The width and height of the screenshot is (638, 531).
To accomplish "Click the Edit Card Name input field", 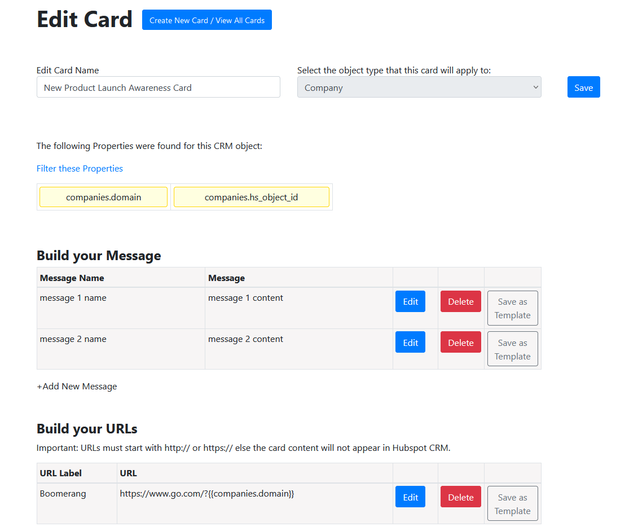I will [x=158, y=87].
